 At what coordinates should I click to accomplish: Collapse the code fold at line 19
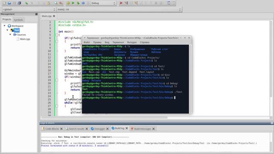57,80
